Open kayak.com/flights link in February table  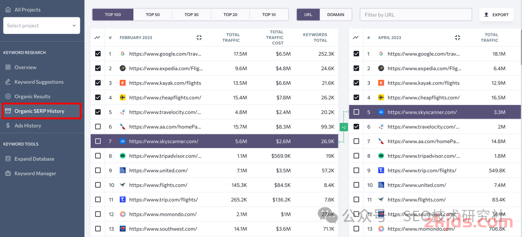[165, 83]
